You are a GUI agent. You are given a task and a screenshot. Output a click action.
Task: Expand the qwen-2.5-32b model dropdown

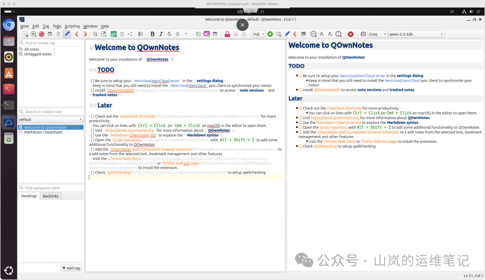pyautogui.click(x=416, y=34)
